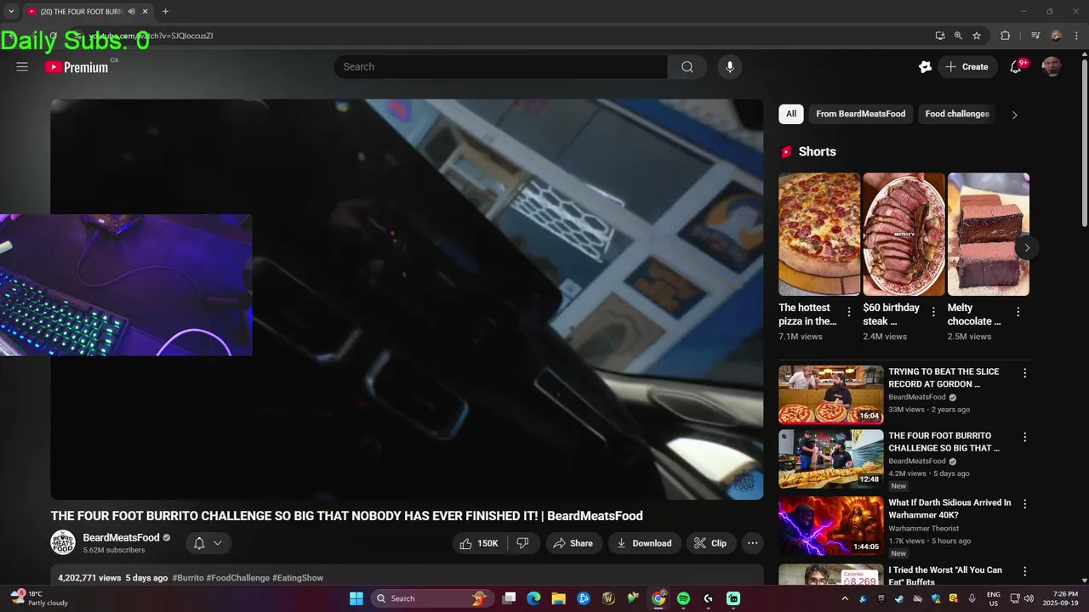Dislike the burrito challenge video
This screenshot has height=612, width=1089.
click(523, 543)
